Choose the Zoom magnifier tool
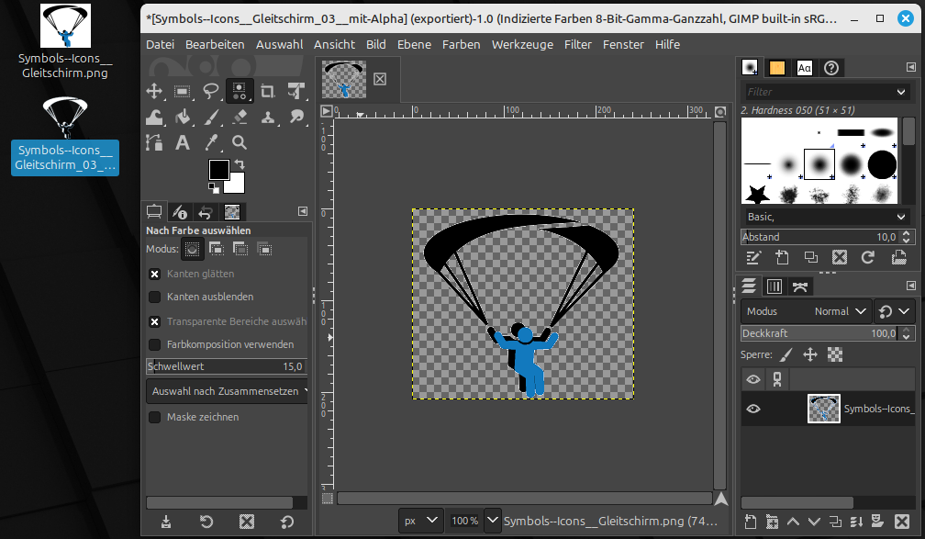Viewport: 925px width, 539px height. pos(240,142)
